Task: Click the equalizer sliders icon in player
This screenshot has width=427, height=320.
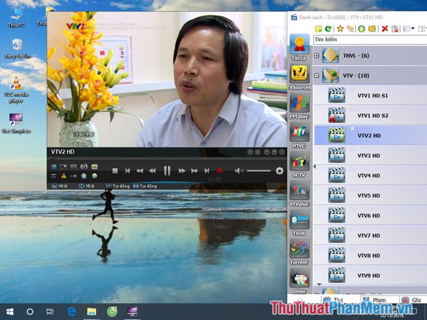Action: [x=54, y=176]
